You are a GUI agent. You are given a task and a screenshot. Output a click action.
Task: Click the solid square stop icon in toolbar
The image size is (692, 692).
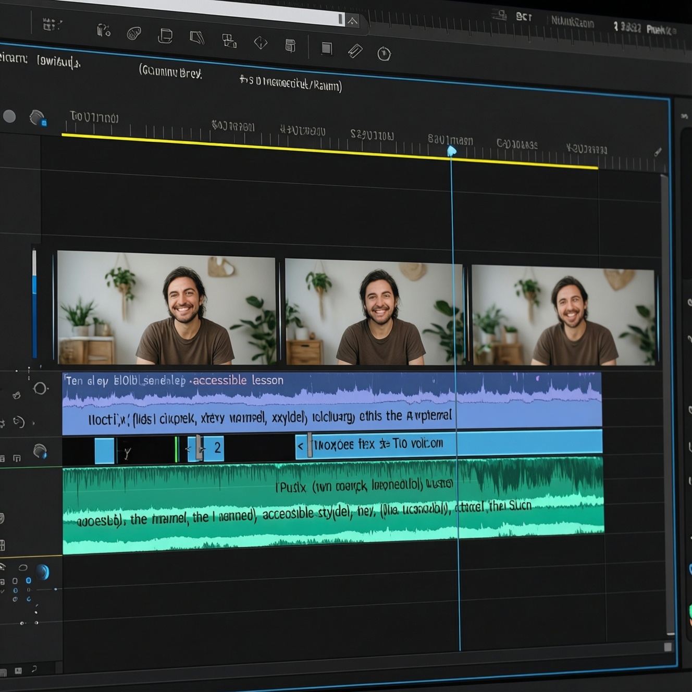(327, 48)
